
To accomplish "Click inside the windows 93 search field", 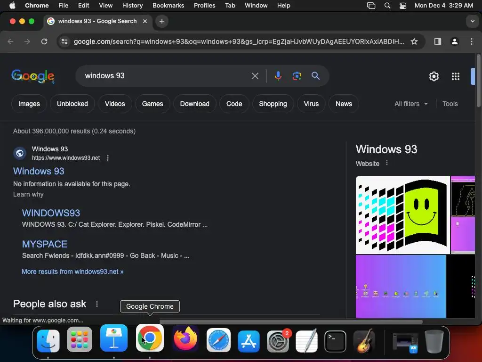I will pyautogui.click(x=166, y=76).
